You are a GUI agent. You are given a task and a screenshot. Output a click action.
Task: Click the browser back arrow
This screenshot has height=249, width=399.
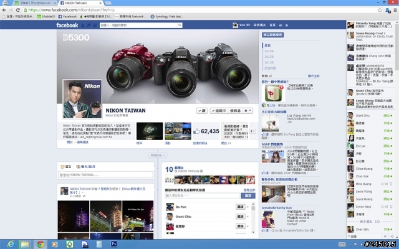click(x=4, y=10)
